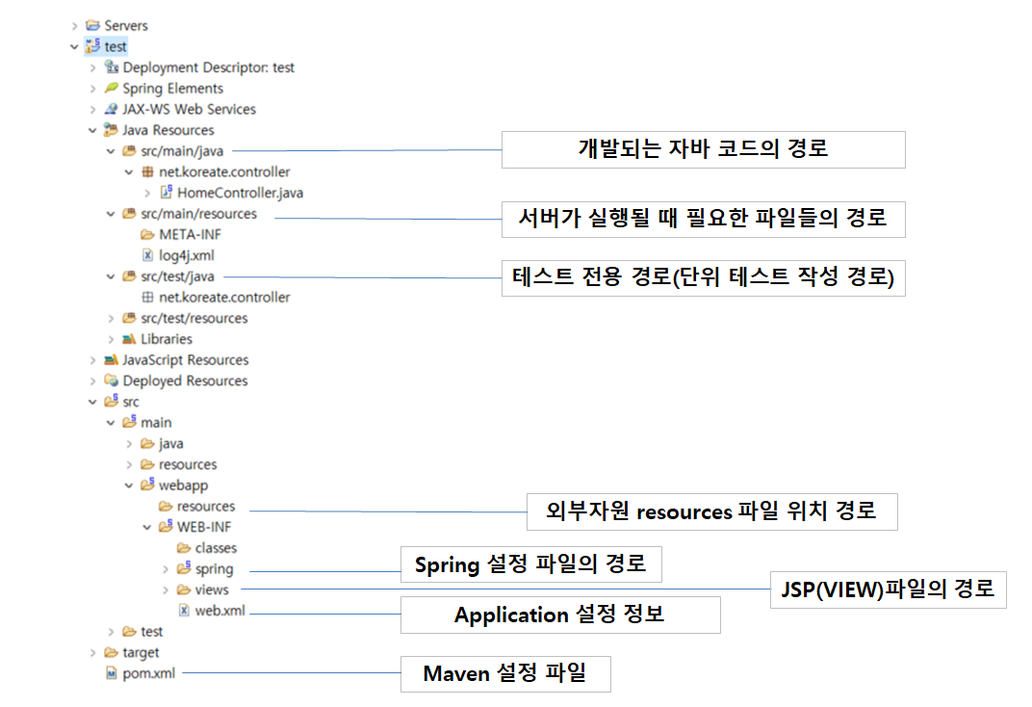Expand the Servers node
The width and height of the screenshot is (1032, 707).
pyautogui.click(x=74, y=26)
